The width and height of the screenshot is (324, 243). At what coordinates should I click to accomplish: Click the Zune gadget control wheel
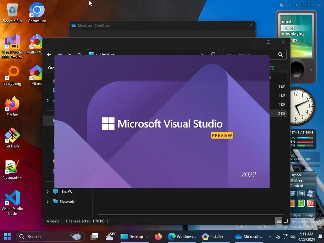297,70
